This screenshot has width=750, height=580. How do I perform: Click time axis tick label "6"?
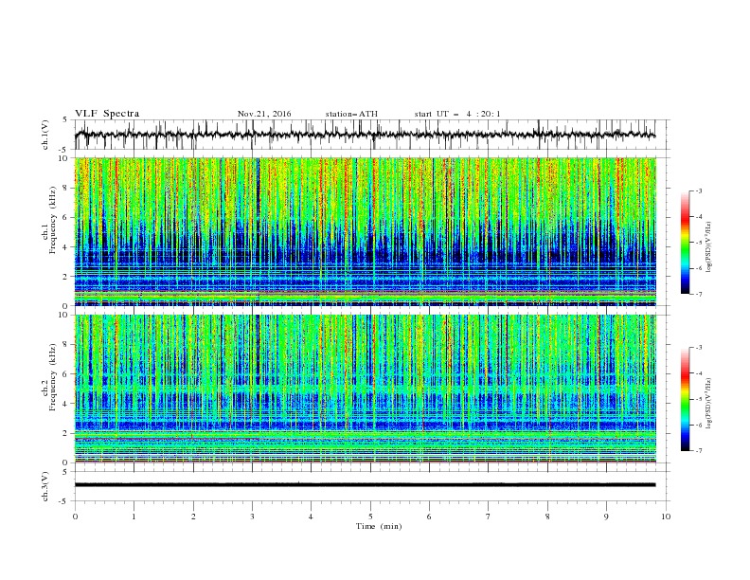pos(430,517)
